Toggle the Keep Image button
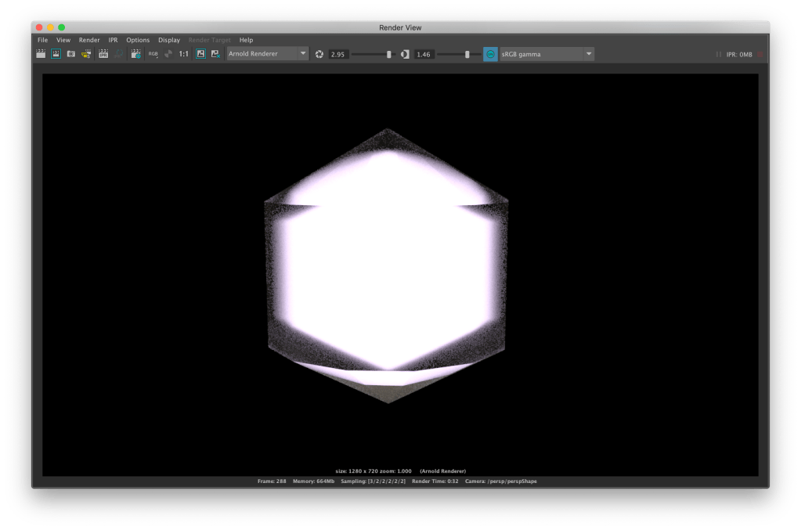 click(200, 54)
